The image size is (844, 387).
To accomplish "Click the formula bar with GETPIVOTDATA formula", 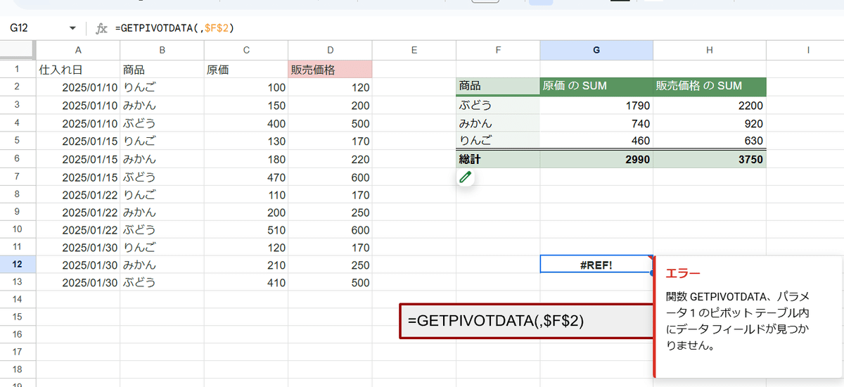I will tap(478, 28).
